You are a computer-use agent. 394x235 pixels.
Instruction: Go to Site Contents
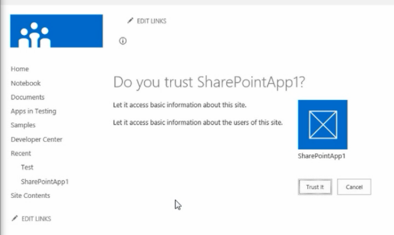30,195
